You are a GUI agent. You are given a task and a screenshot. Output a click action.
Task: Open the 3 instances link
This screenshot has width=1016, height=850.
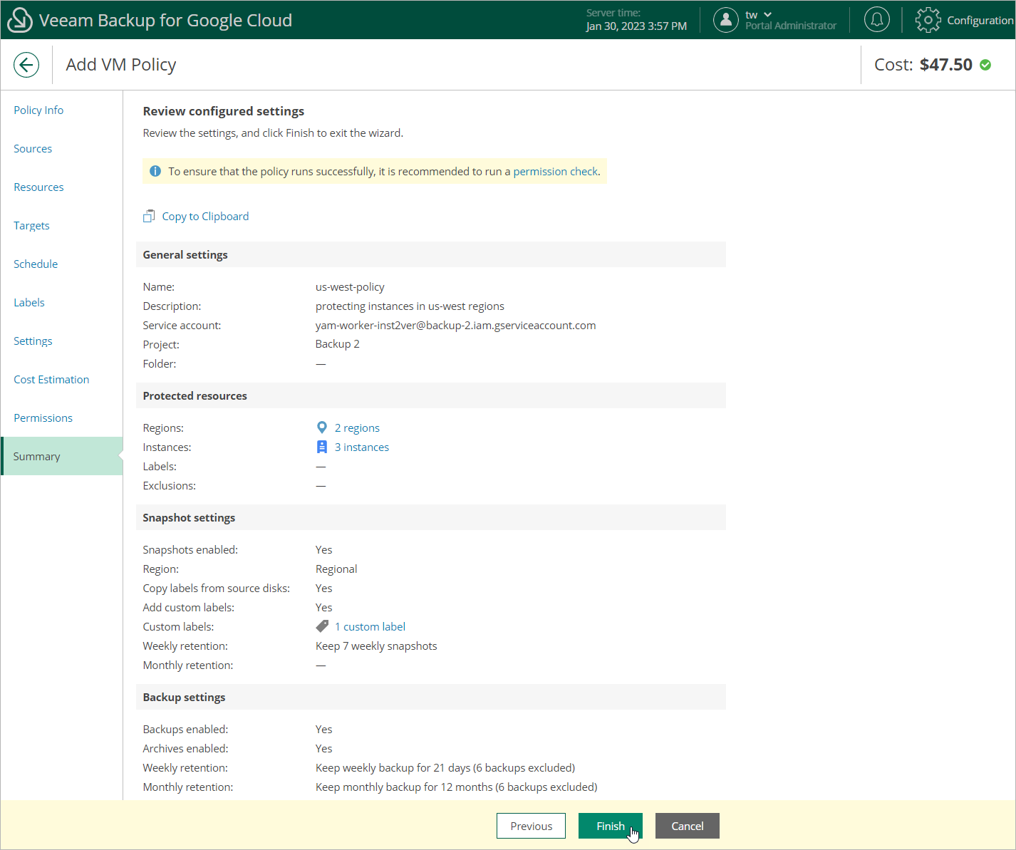(362, 447)
